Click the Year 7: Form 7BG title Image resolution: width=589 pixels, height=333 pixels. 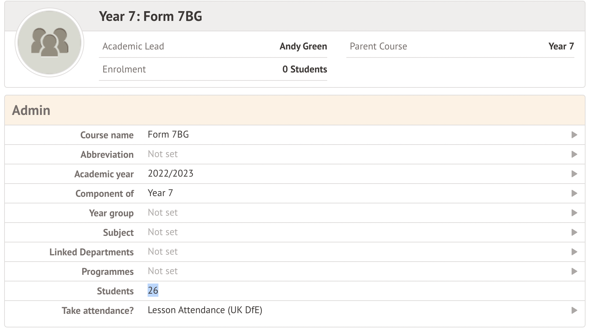click(150, 16)
